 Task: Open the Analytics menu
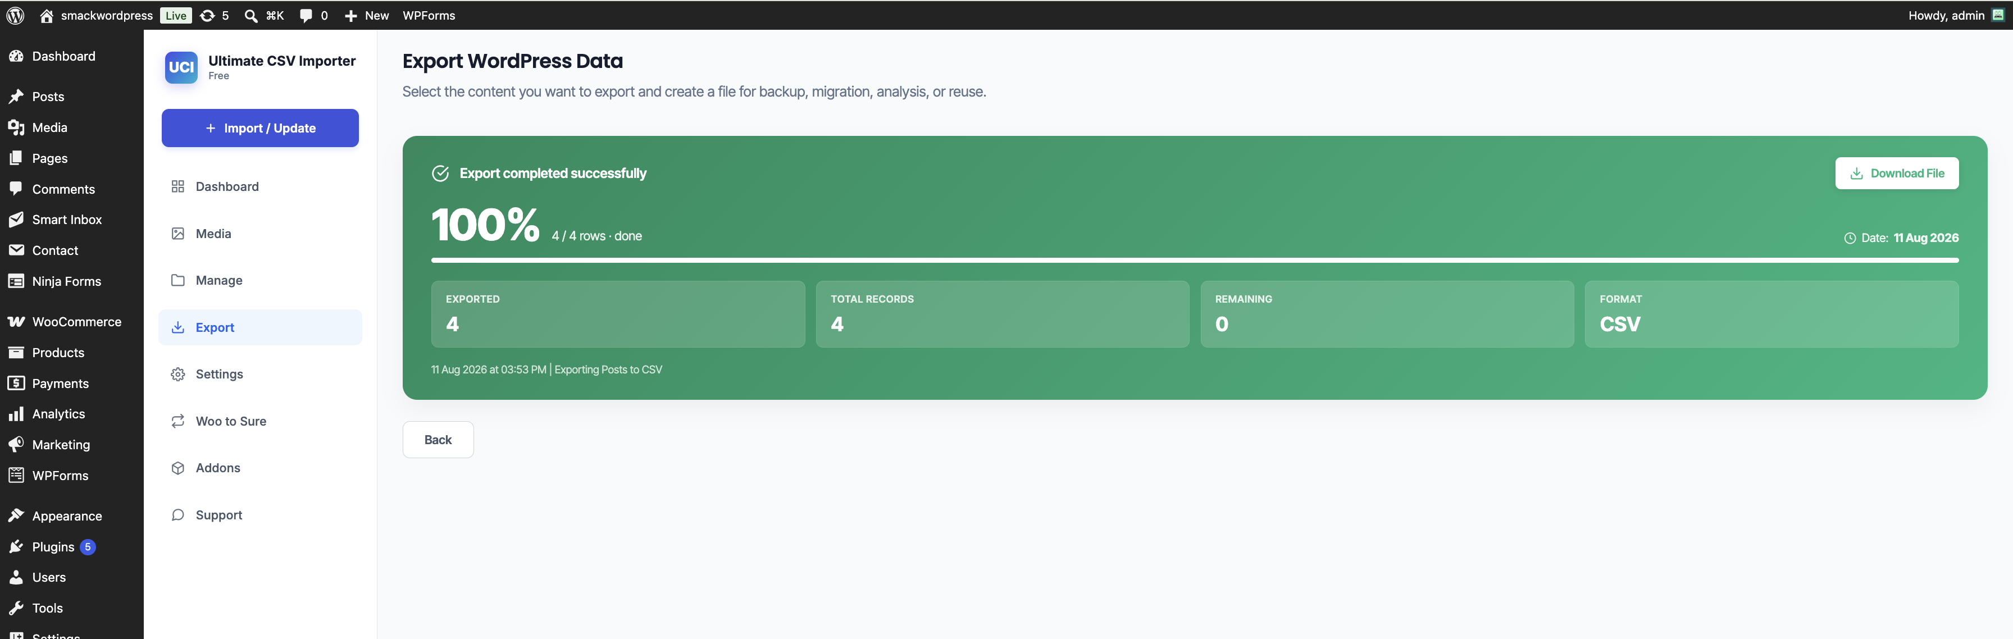click(72, 414)
